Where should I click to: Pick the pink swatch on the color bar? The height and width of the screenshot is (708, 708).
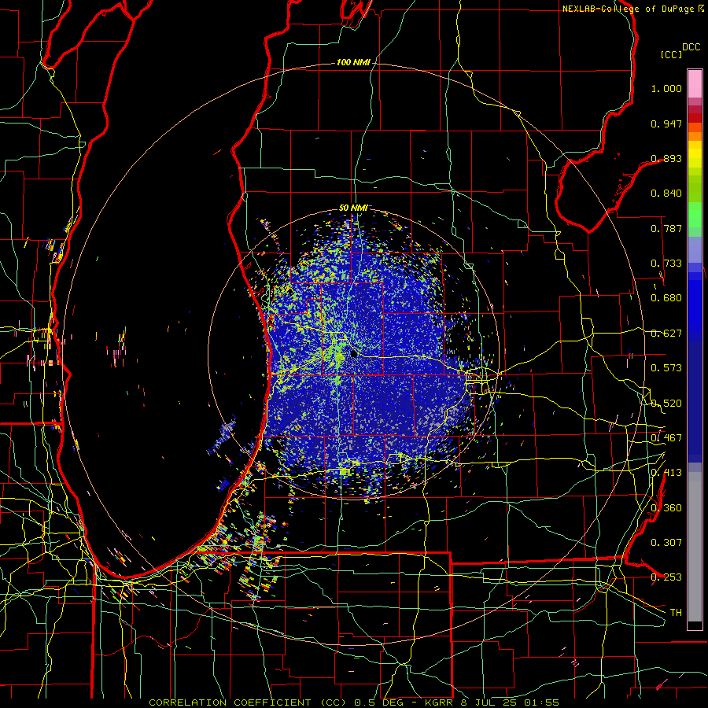tap(695, 83)
